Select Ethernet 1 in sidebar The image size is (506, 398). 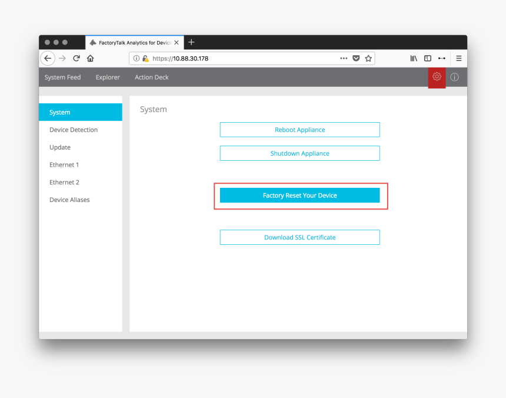click(x=81, y=164)
